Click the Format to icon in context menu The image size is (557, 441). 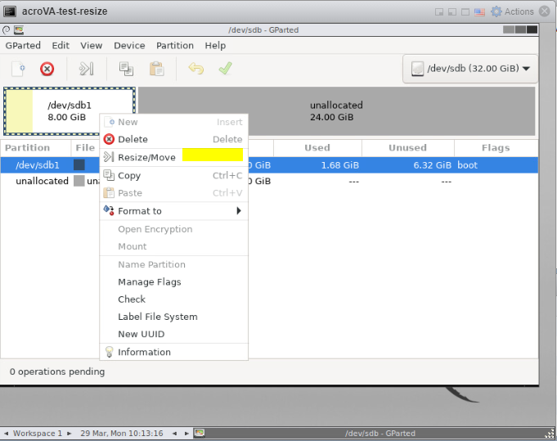pos(109,210)
